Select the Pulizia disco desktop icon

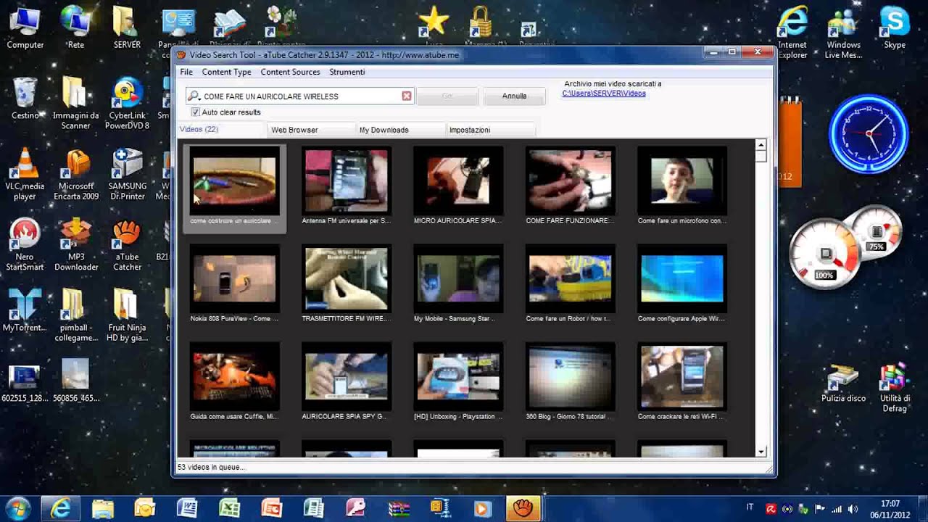click(843, 382)
